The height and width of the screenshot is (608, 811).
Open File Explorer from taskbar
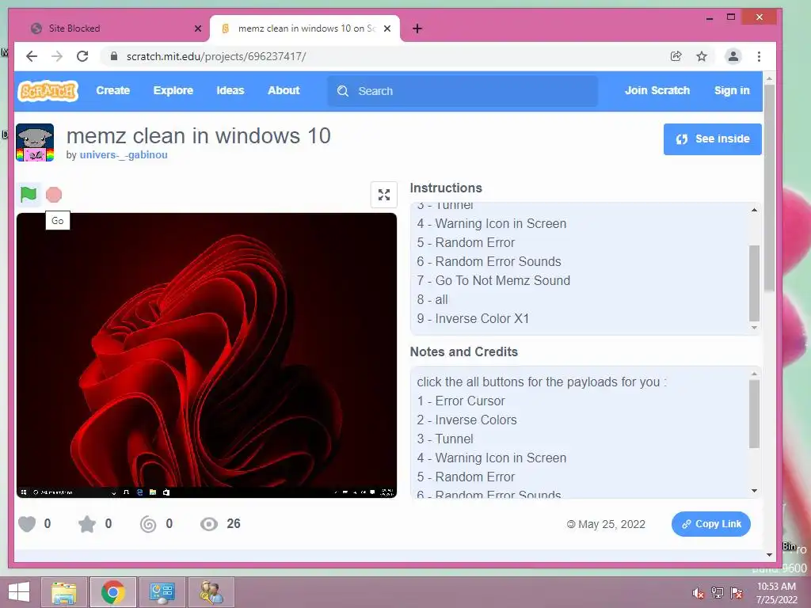pyautogui.click(x=64, y=592)
